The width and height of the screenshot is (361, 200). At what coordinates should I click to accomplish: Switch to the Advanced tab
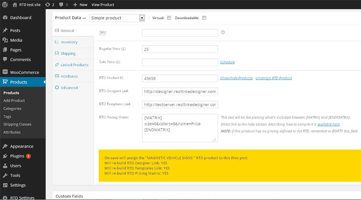click(x=69, y=88)
